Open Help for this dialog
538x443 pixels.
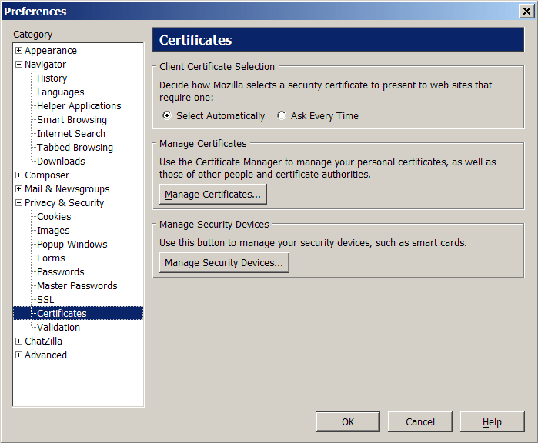tap(492, 421)
